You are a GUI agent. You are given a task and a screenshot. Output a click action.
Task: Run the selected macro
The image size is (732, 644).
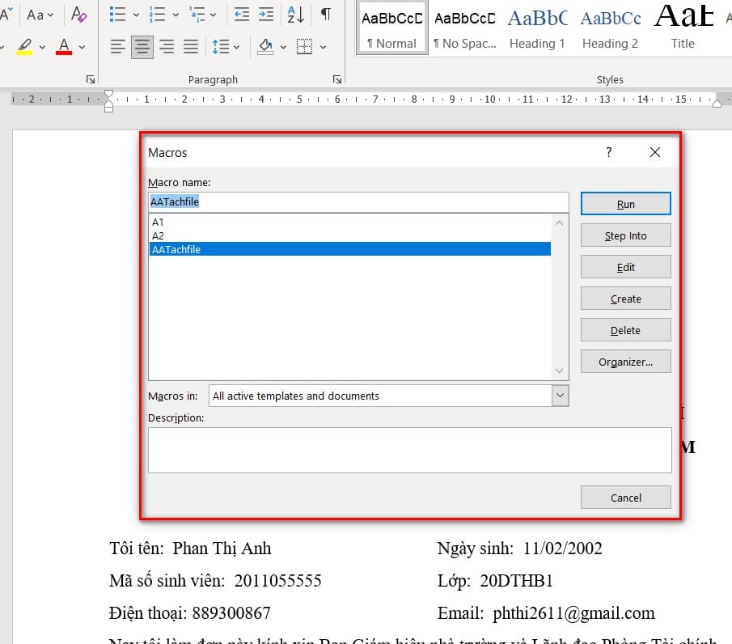[625, 204]
